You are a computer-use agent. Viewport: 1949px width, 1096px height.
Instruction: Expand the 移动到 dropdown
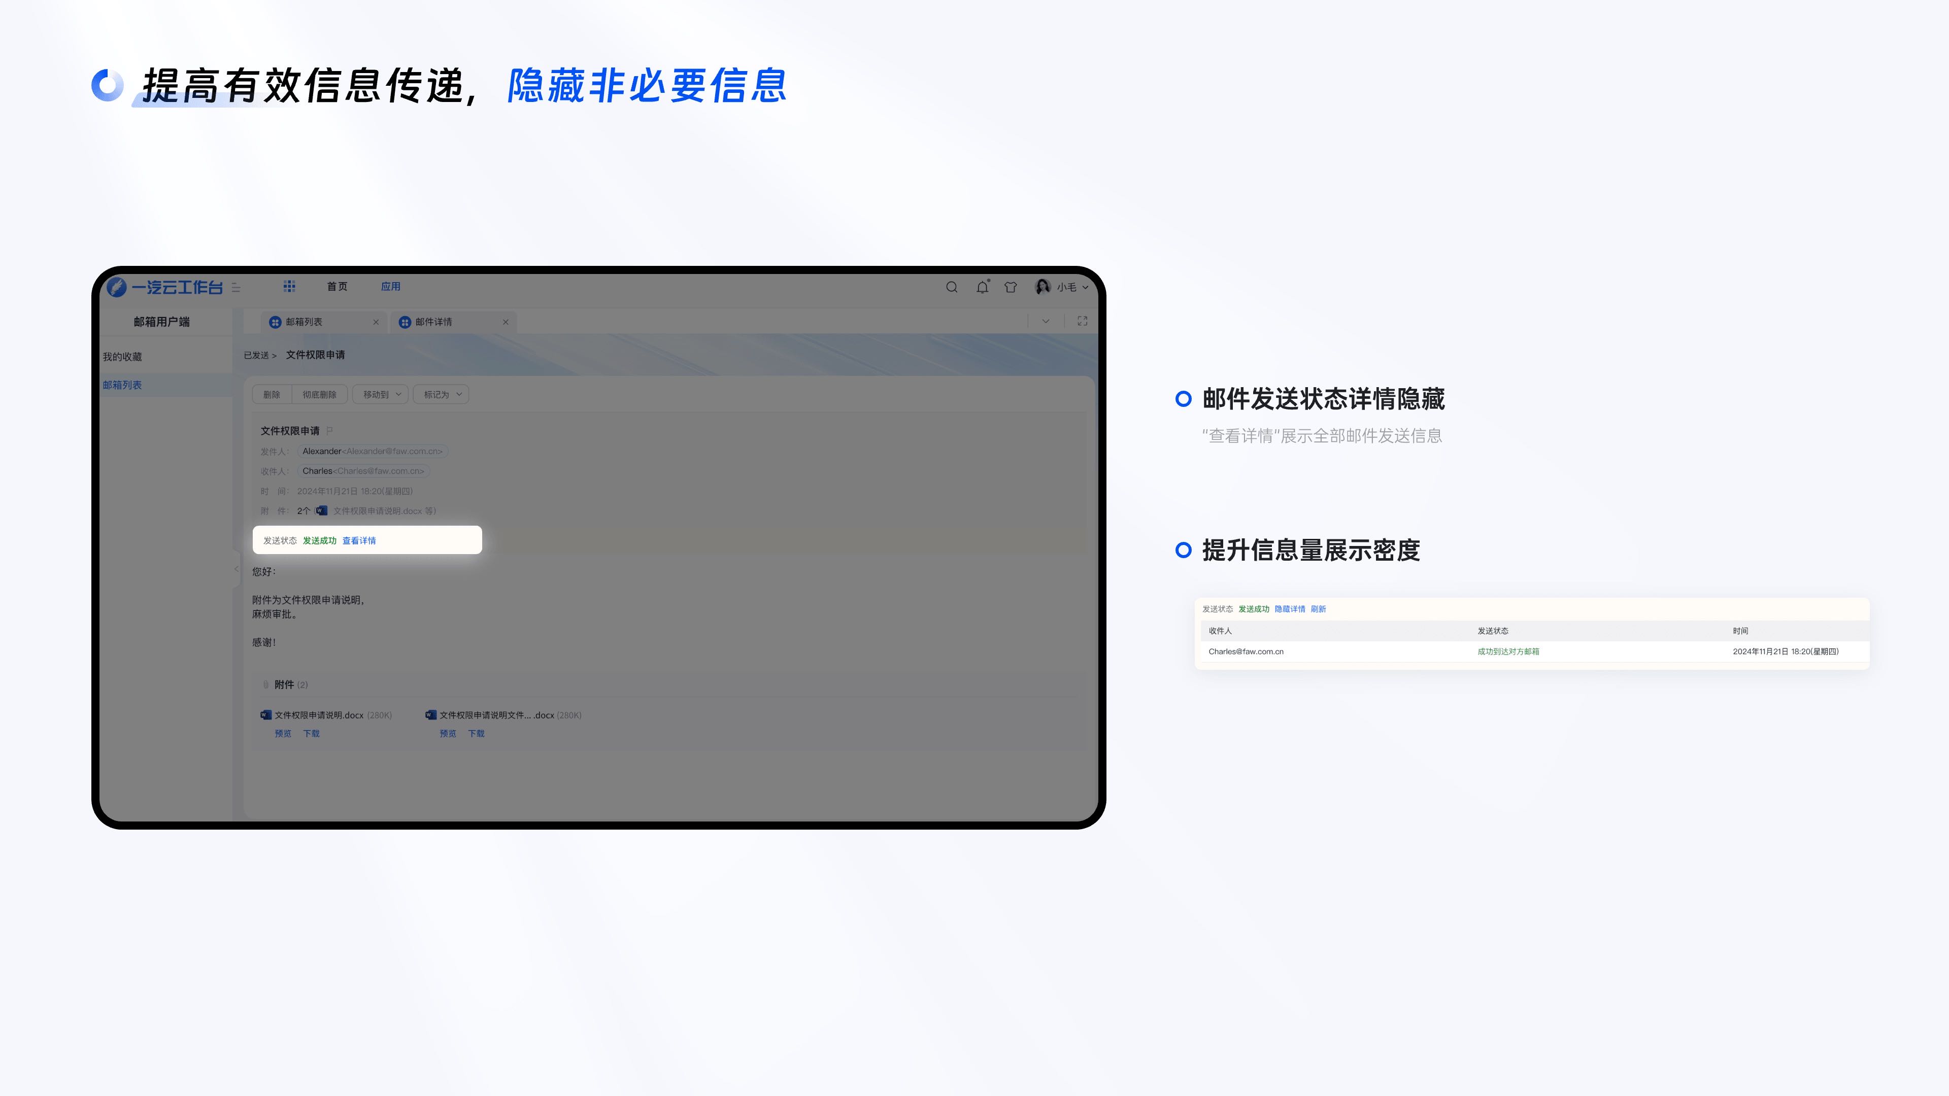coord(381,394)
